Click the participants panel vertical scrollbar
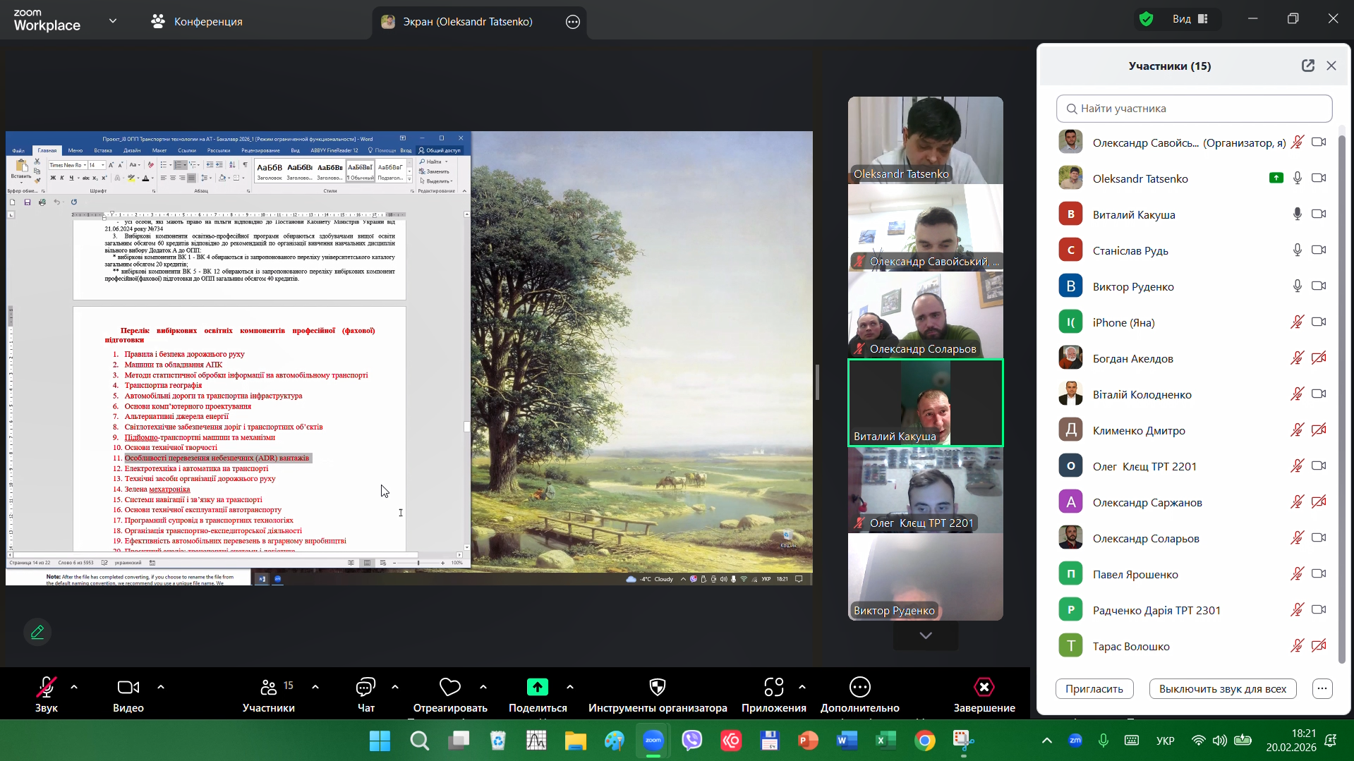1354x761 pixels. [1341, 395]
